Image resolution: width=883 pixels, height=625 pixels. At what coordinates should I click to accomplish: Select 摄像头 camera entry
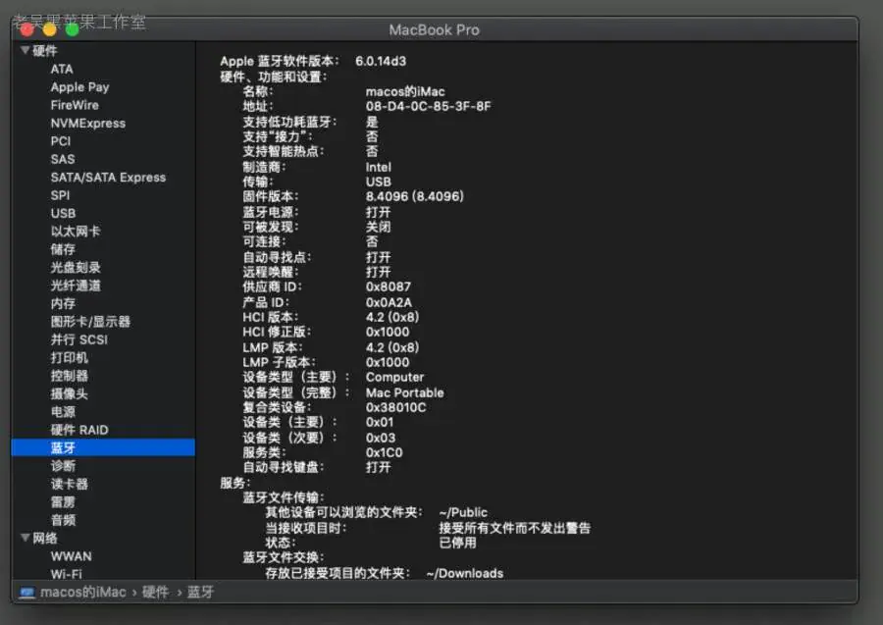[69, 393]
